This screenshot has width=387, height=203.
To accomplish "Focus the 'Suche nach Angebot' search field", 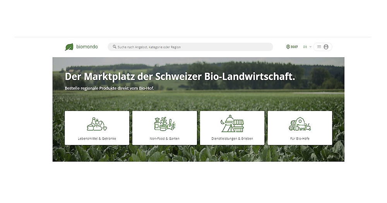I will coord(193,47).
